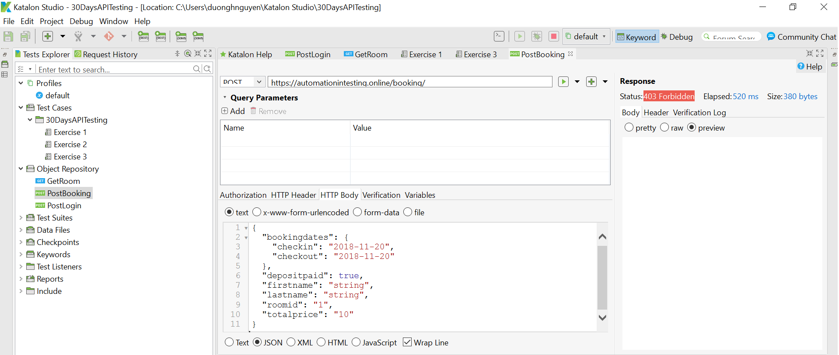Expand the Test Suites tree node
Screen dimensions: 839x355
21,217
